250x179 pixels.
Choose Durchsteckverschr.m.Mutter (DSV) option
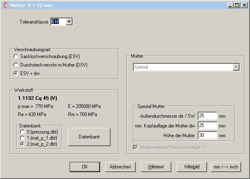tap(16, 65)
